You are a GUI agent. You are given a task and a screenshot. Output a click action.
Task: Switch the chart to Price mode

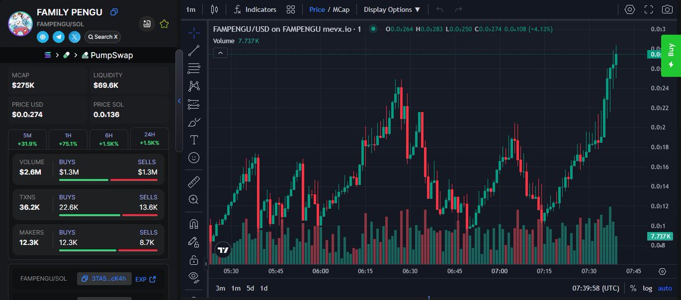(x=317, y=10)
